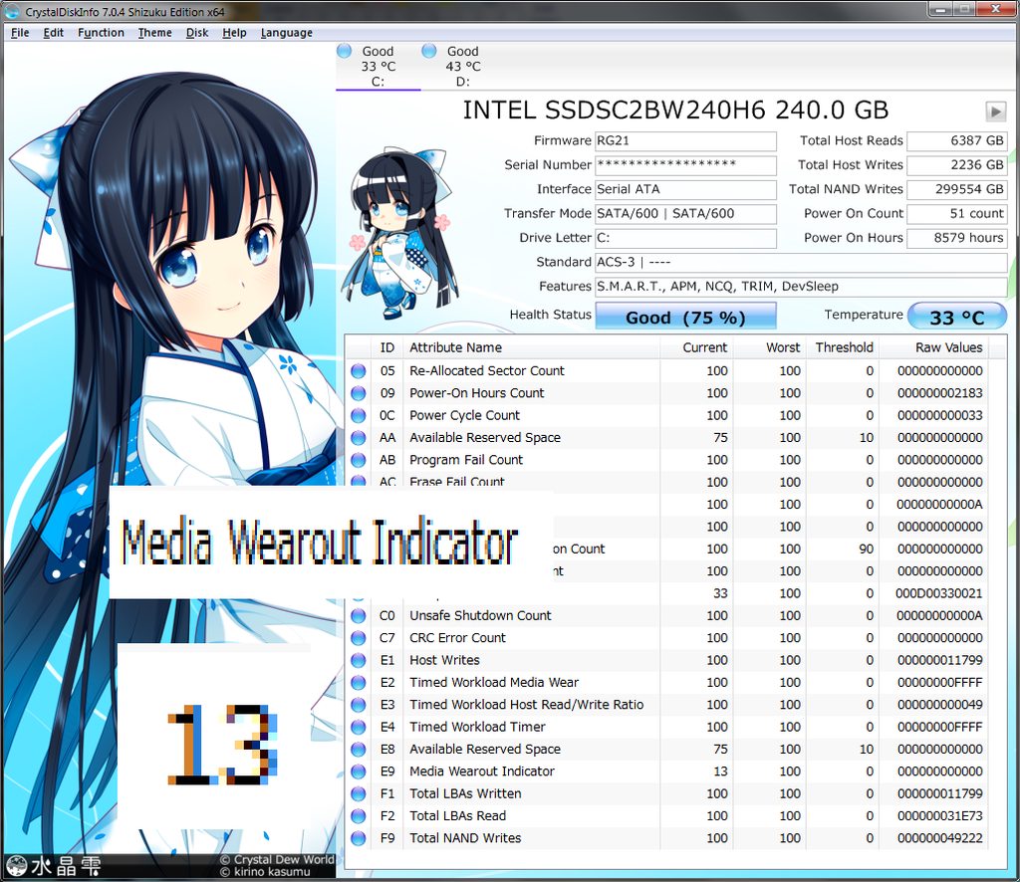Open the Language menu

tap(286, 33)
